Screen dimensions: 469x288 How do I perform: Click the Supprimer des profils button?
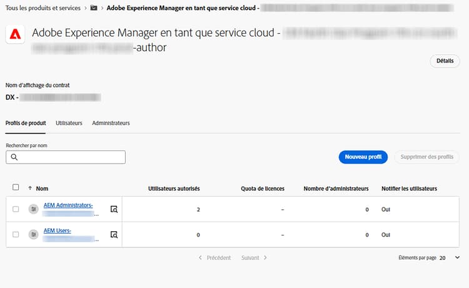(427, 157)
